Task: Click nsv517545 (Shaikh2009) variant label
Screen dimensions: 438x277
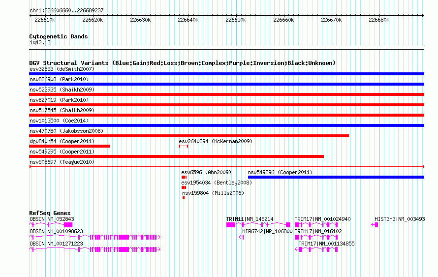Action: tap(62, 110)
